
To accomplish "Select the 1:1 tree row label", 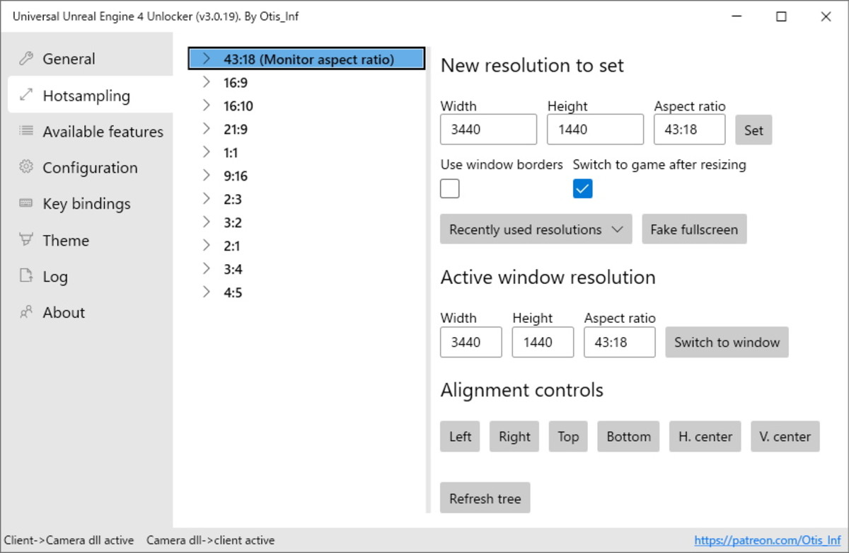I will pos(231,153).
